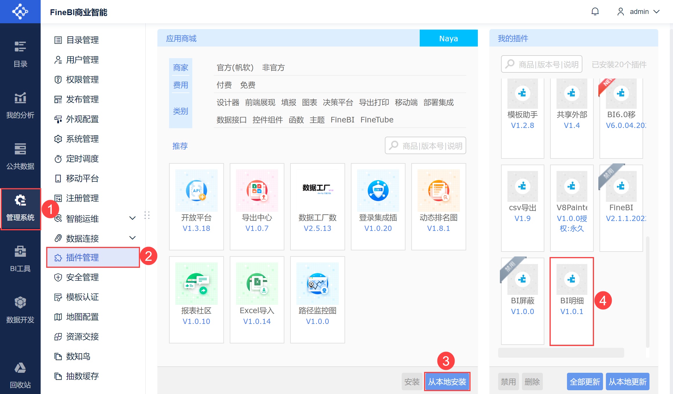The image size is (673, 394).
Task: Expand the 智能运维 menu
Action: pyautogui.click(x=132, y=218)
